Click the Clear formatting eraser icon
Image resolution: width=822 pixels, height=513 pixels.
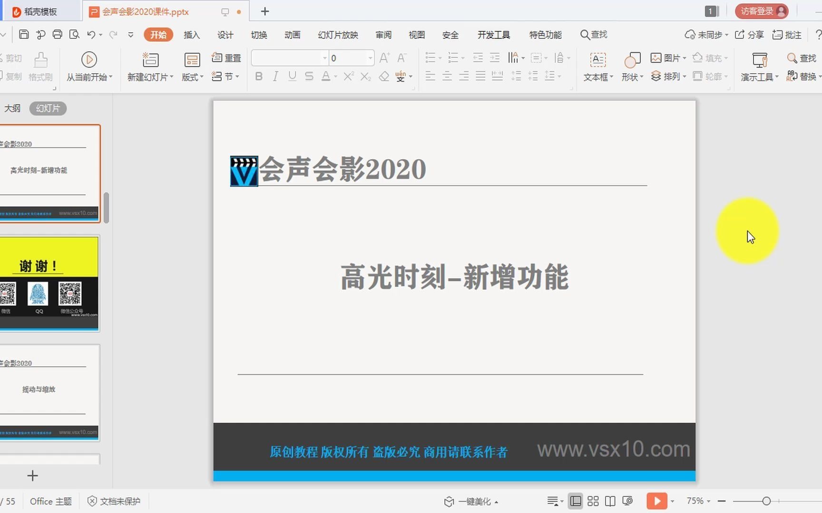click(384, 76)
